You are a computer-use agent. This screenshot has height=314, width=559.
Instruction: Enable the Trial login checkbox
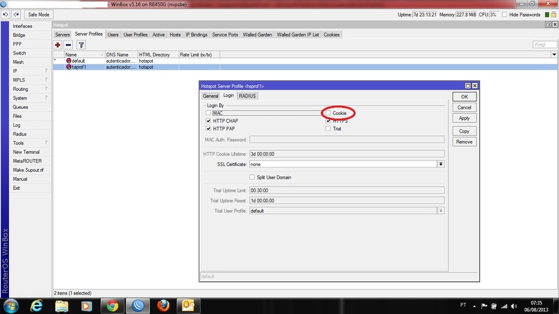328,128
